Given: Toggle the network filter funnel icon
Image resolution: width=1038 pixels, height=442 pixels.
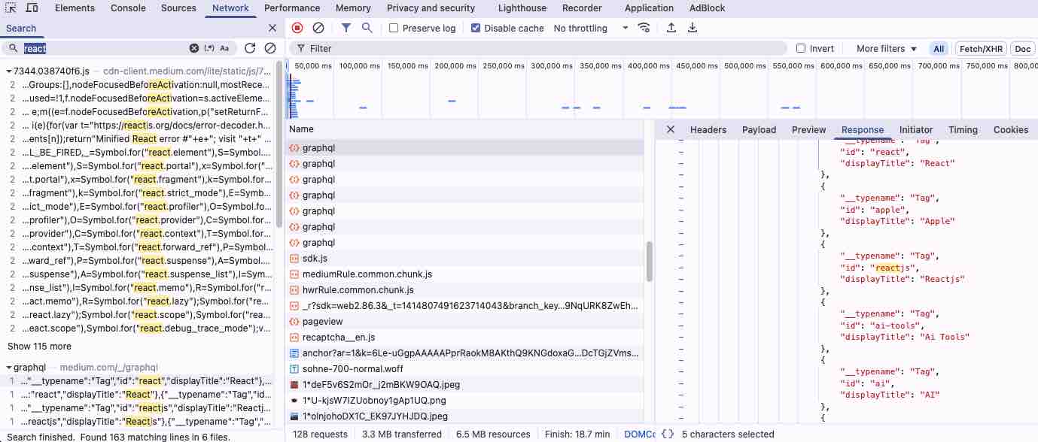Looking at the screenshot, I should tap(345, 28).
